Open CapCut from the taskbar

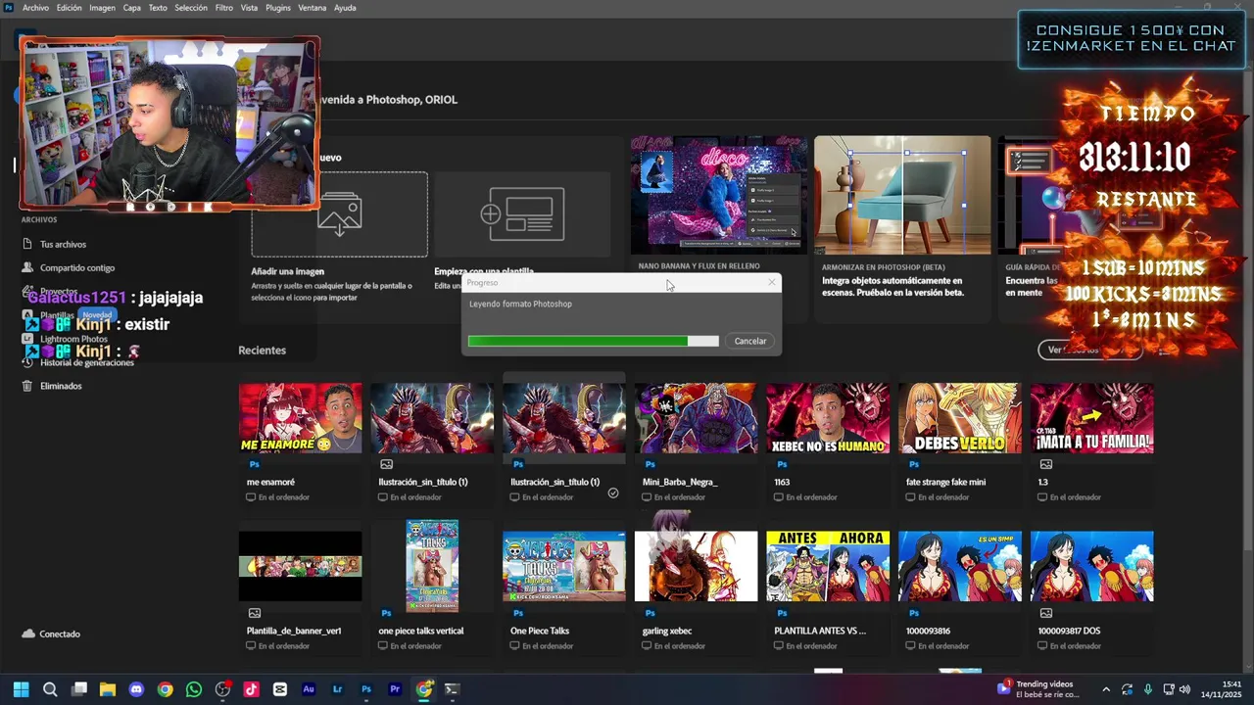coord(280,689)
